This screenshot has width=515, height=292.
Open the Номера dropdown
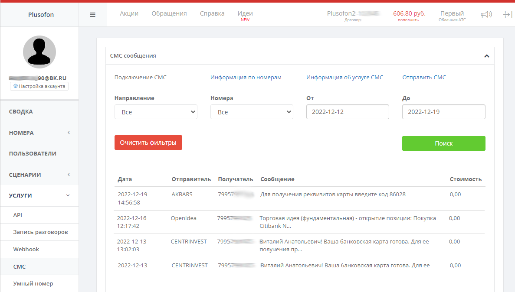pos(252,112)
